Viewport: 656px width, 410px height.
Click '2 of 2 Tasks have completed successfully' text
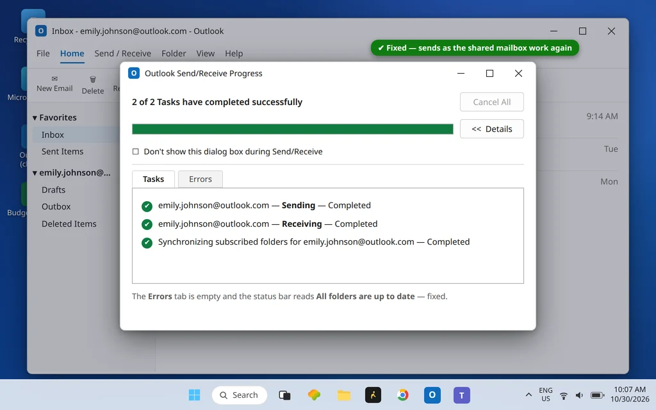click(217, 102)
